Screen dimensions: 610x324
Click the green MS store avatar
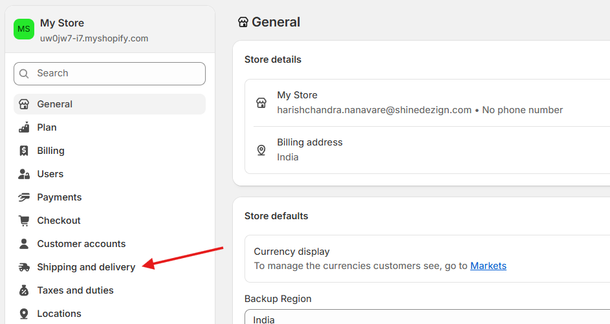click(24, 29)
